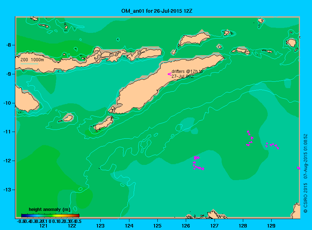Image resolution: width=312 pixels, height=230 pixels.
Task: Click the title "OM_an01 for 26-Jul-2015 12Z"
Action: (x=157, y=11)
